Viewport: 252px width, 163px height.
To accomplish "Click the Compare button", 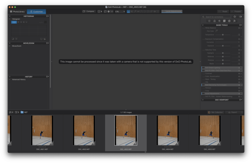I will pos(88,11).
